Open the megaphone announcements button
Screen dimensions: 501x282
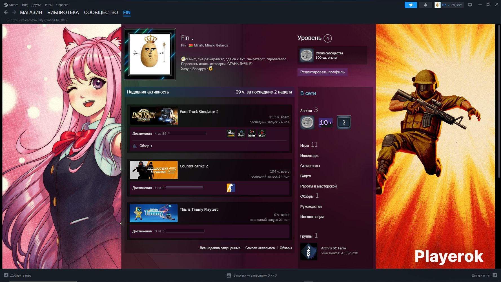(411, 5)
